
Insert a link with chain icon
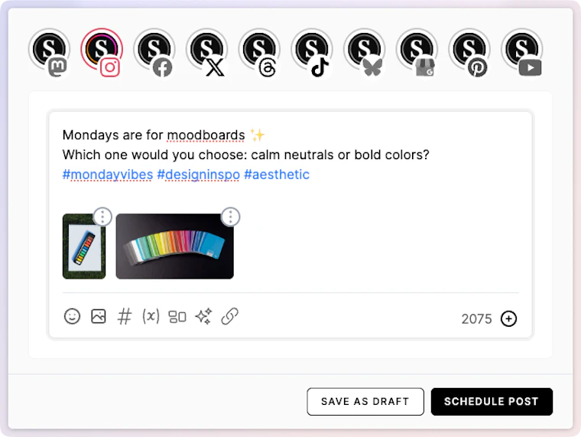230,316
